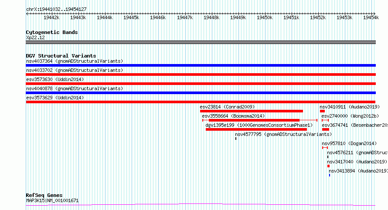Click the red esv3573630 Uddin2014 bar
388x210 pixels.
pyautogui.click(x=201, y=84)
